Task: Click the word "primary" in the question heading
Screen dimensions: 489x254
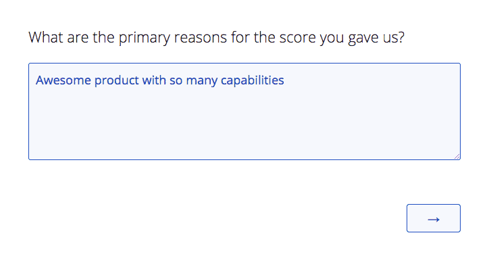Action: click(x=145, y=39)
